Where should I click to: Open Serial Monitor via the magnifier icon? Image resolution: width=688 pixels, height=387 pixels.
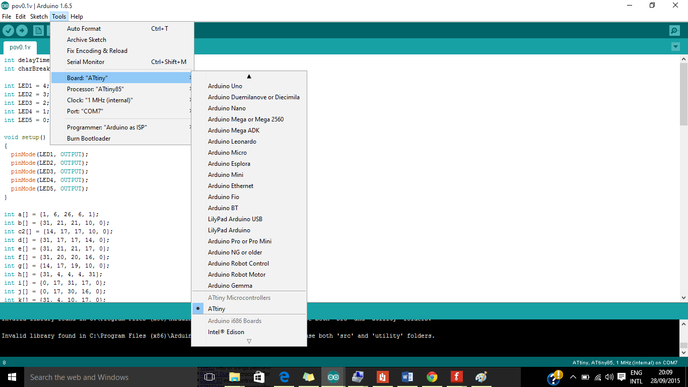[674, 30]
